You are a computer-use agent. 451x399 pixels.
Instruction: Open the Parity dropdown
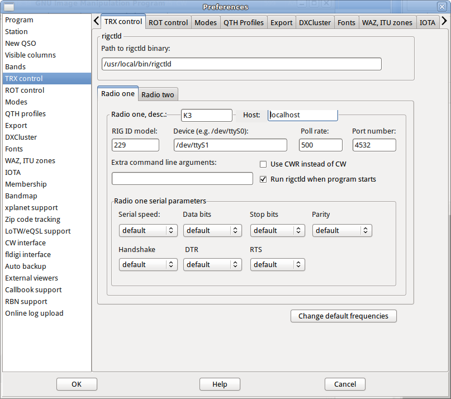342,230
